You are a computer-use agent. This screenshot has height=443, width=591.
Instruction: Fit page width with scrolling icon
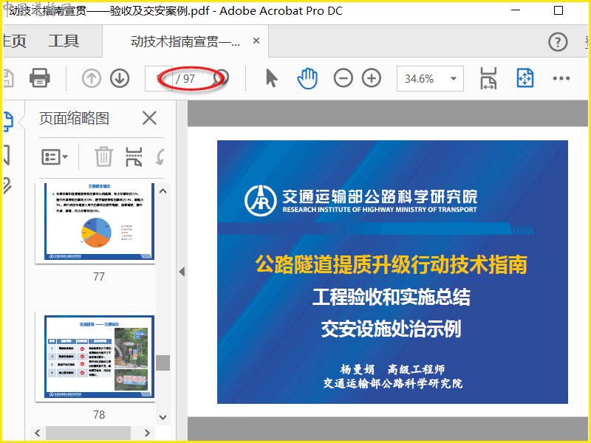point(488,78)
